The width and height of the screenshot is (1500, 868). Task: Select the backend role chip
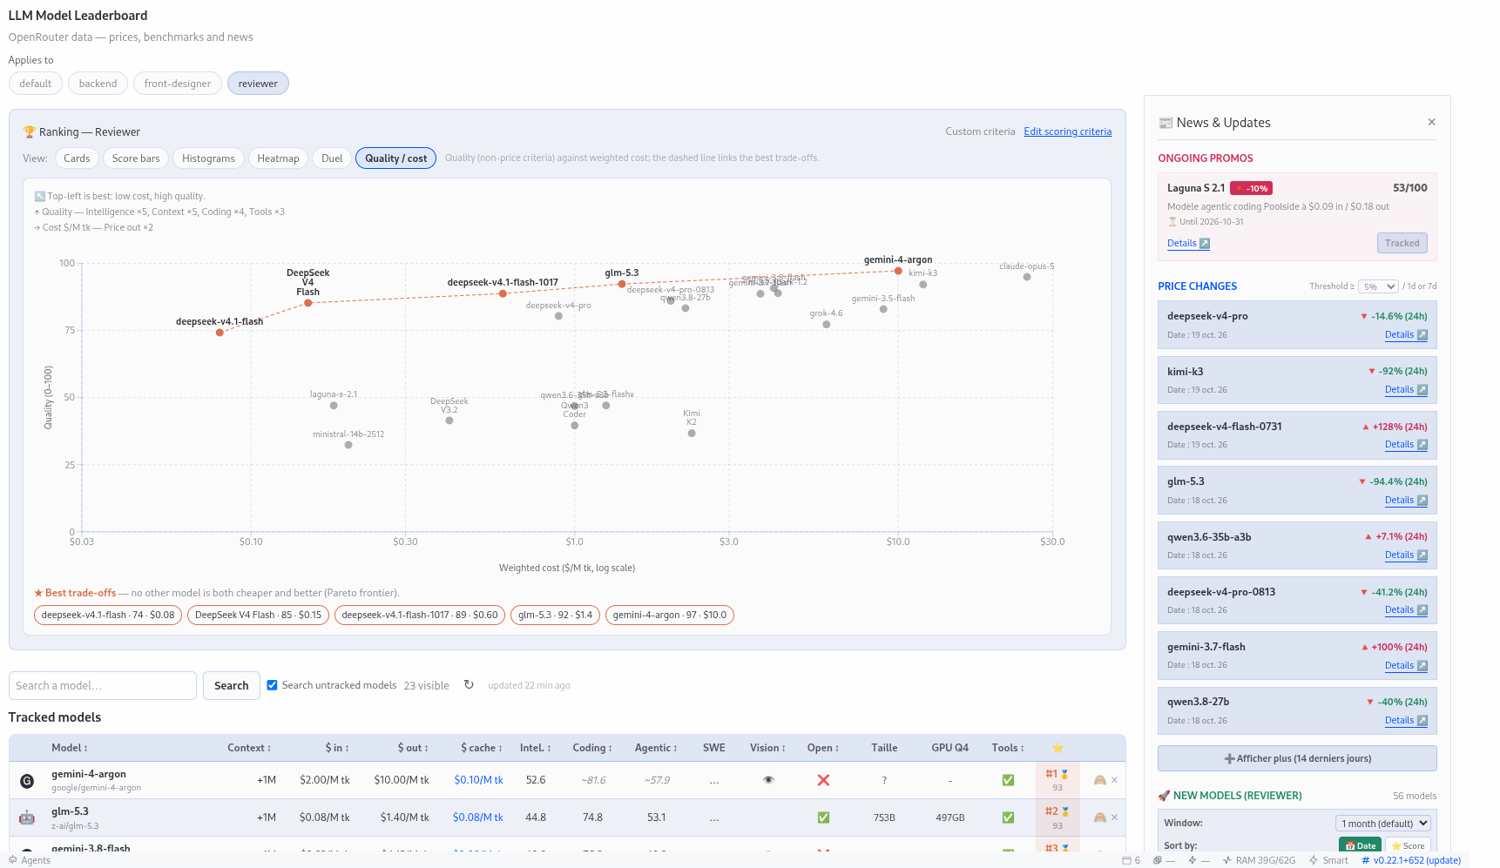(98, 84)
